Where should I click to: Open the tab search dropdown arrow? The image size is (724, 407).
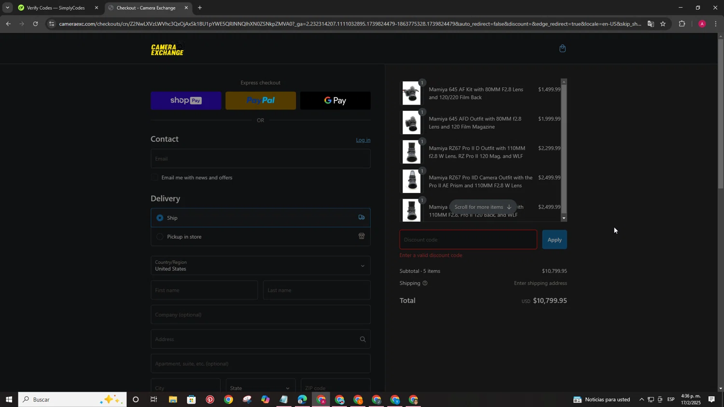pyautogui.click(x=7, y=8)
